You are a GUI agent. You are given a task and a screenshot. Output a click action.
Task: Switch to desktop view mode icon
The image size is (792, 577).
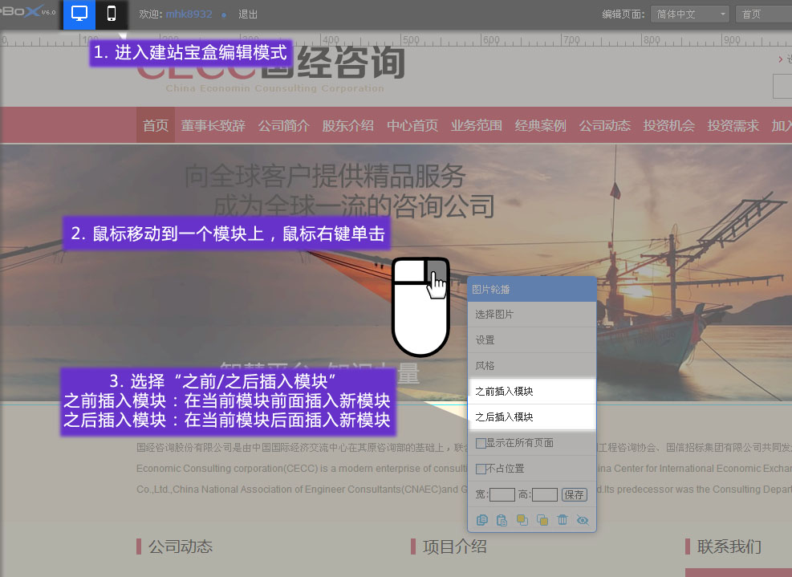79,14
